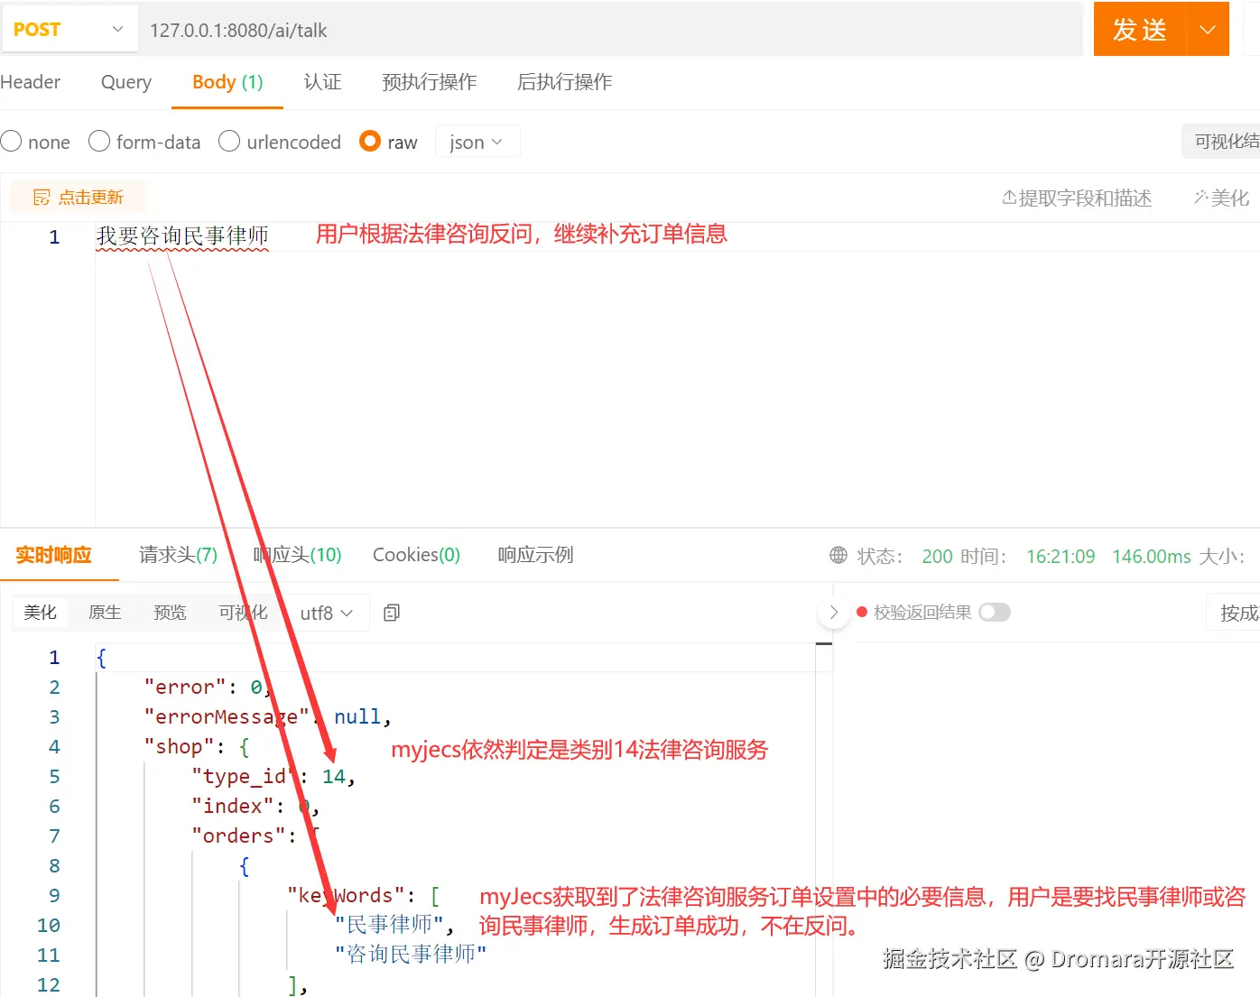
Task: Click the globe icon next to 状态
Action: pos(838,556)
